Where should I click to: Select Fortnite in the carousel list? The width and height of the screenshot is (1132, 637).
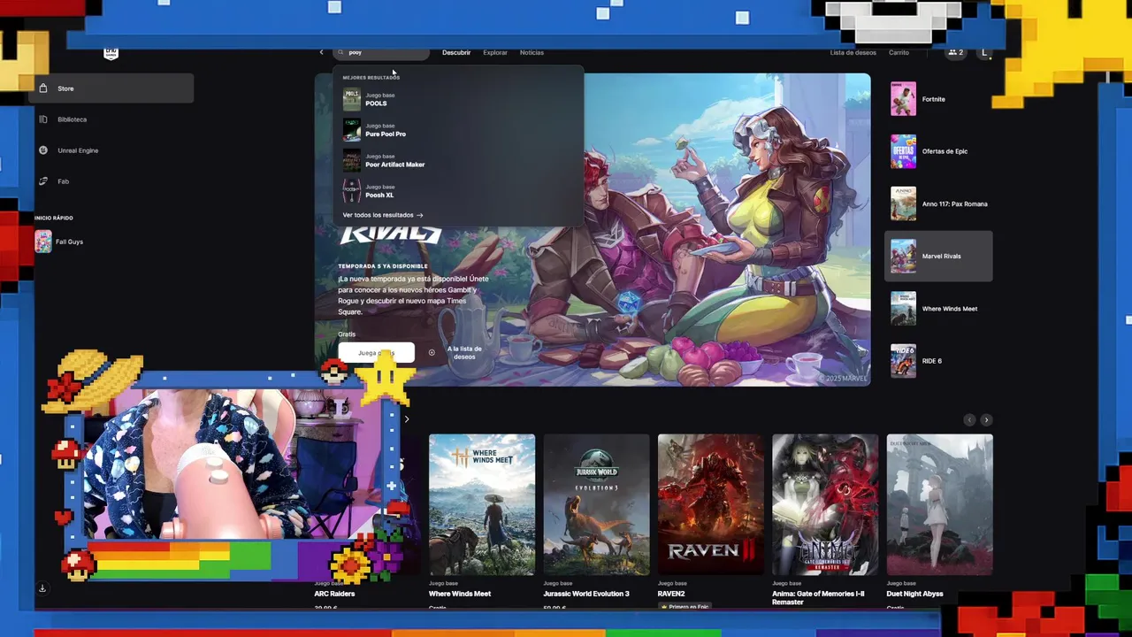[x=938, y=99]
